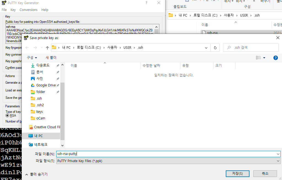Screen dimensions: 282x180
Task: Click folder icon in dialog address bar
Action: click(54, 47)
